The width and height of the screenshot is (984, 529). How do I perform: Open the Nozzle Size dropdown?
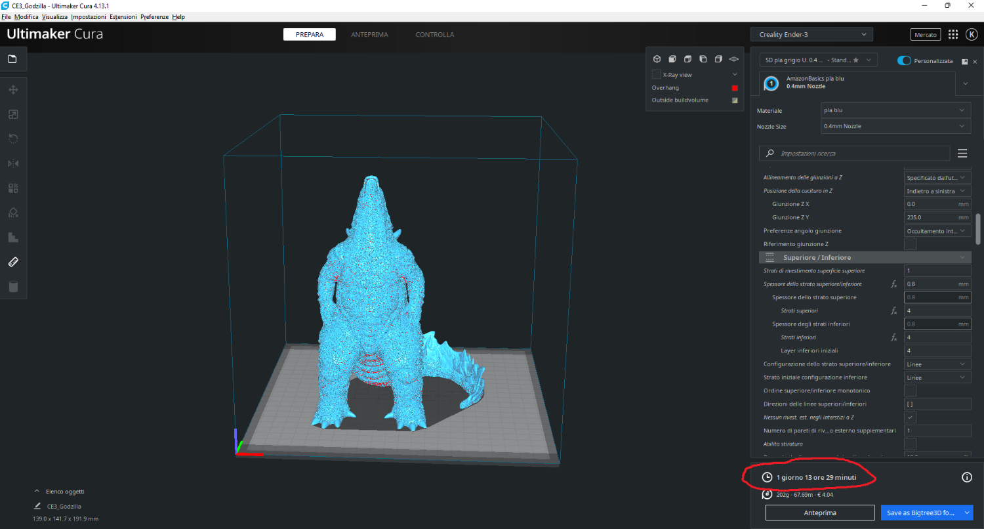[895, 126]
